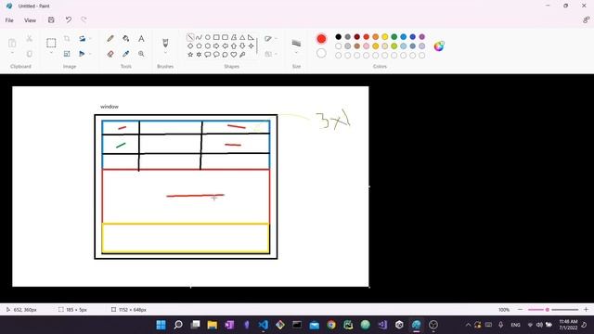Choose the Brushes tool
Screen dimensions: 594x334
pyautogui.click(x=165, y=43)
